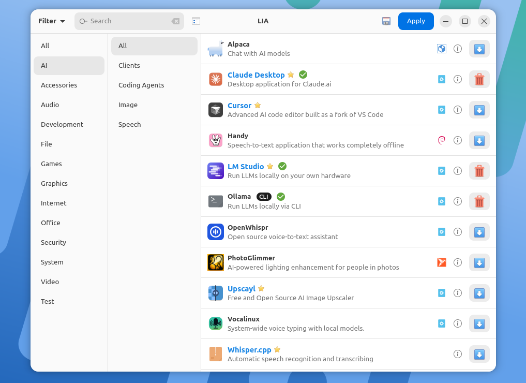This screenshot has height=383, width=526.
Task: Click the Claude Desktop starburst app icon
Action: 216,79
